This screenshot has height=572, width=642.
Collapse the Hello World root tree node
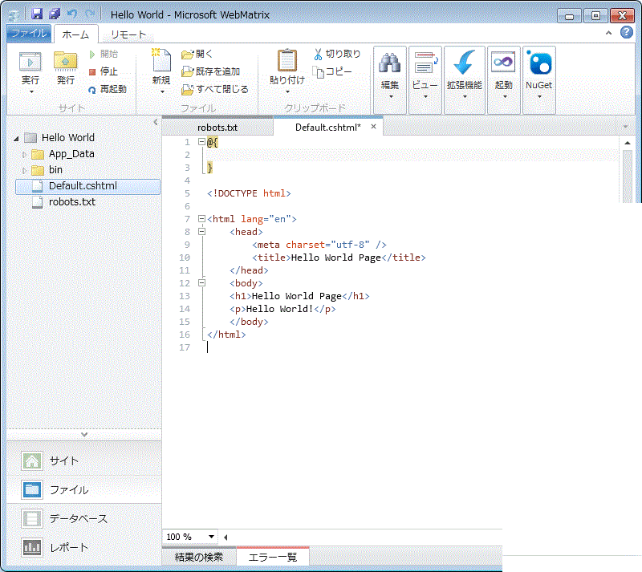tap(16, 139)
